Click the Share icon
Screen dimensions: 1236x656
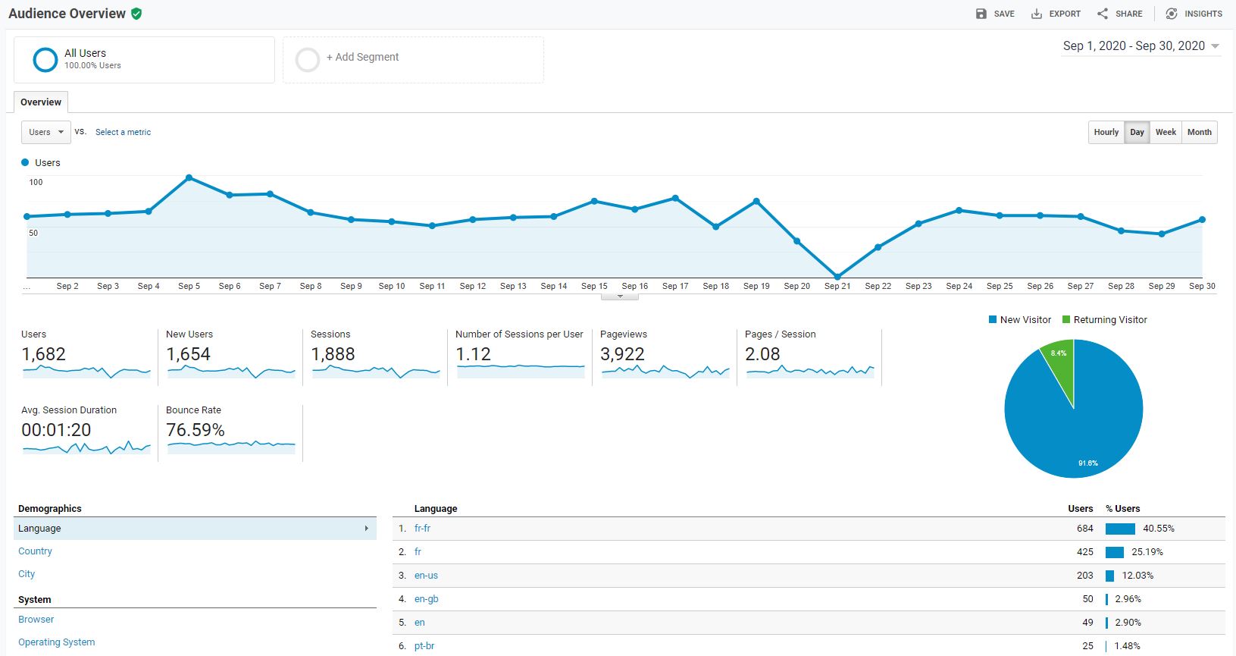tap(1103, 14)
